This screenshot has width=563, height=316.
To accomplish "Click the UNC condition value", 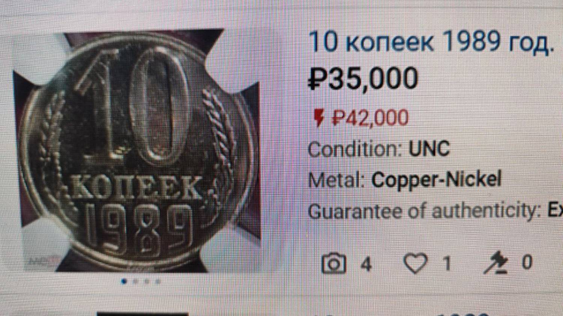I will pos(429,149).
